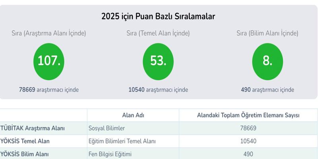The height and width of the screenshot is (159, 318).
Task: Click '78669 araştırmacı içinde' text
Action: [x=49, y=90]
